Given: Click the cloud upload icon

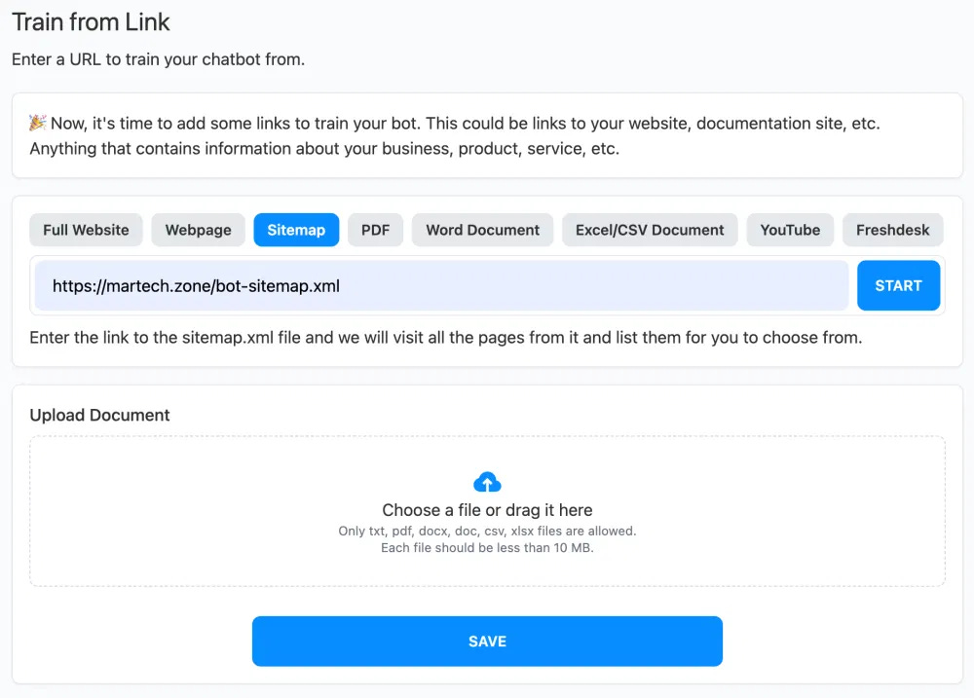Looking at the screenshot, I should pos(487,481).
